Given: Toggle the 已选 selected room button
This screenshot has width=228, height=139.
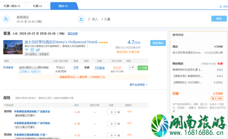Looking at the screenshot, I should 142,68.
